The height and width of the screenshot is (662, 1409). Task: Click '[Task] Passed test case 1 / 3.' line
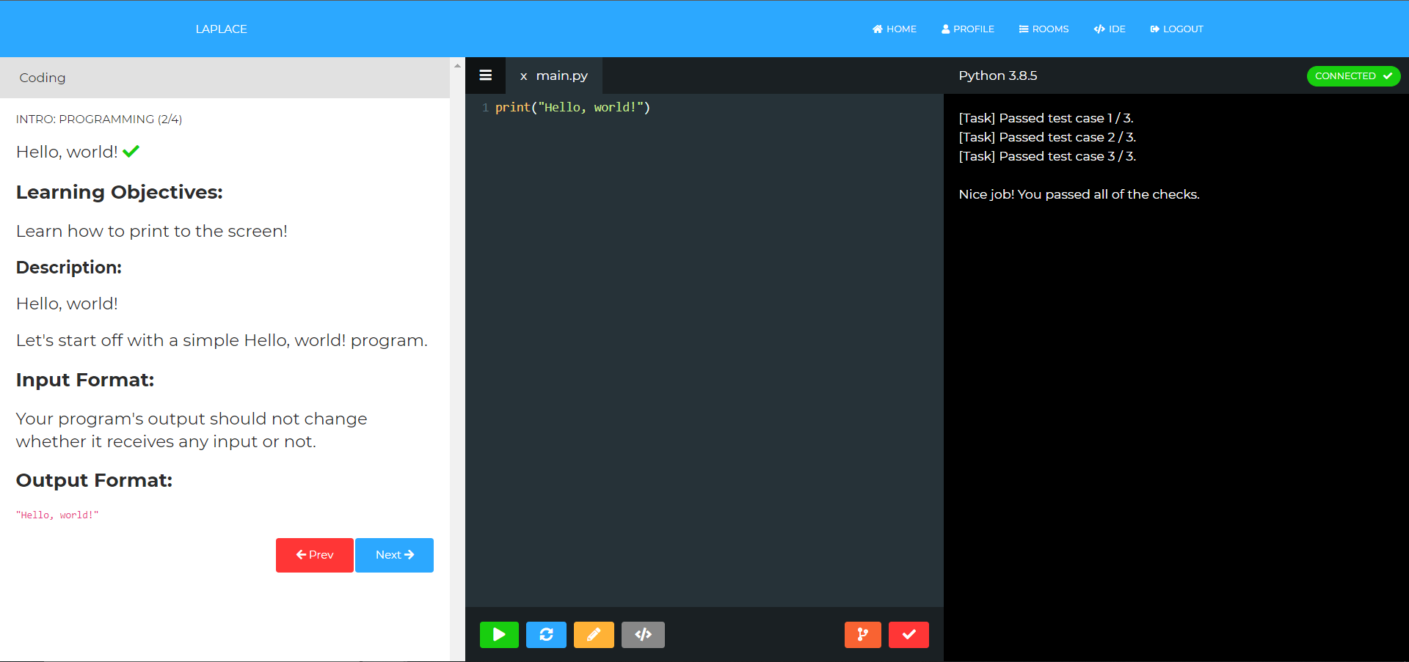click(1046, 118)
